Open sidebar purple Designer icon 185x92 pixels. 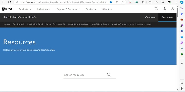point(182,43)
